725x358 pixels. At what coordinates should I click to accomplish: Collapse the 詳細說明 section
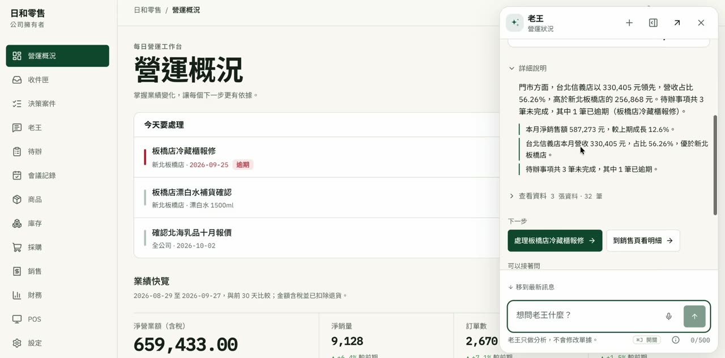tap(527, 69)
